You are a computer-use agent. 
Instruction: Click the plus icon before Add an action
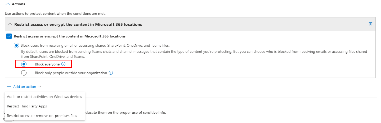click(9, 87)
